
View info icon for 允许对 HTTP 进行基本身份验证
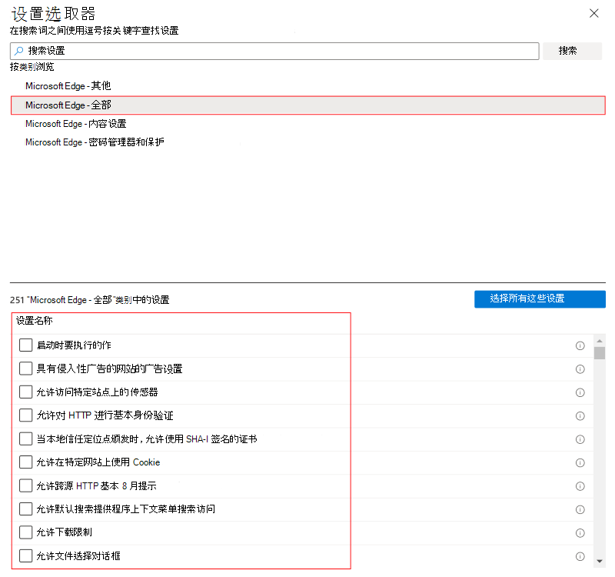(x=580, y=415)
